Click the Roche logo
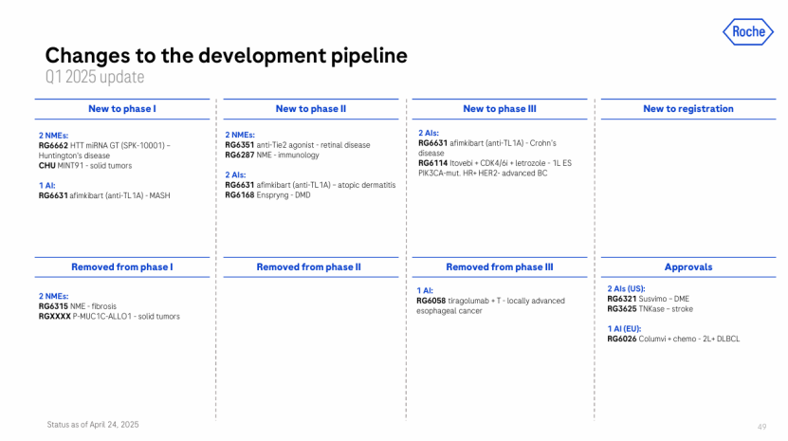The width and height of the screenshot is (788, 441). [x=748, y=31]
